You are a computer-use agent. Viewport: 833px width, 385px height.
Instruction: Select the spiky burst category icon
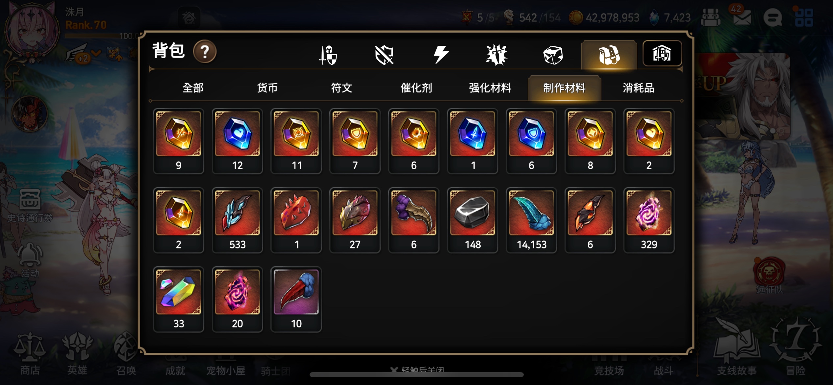tap(497, 55)
